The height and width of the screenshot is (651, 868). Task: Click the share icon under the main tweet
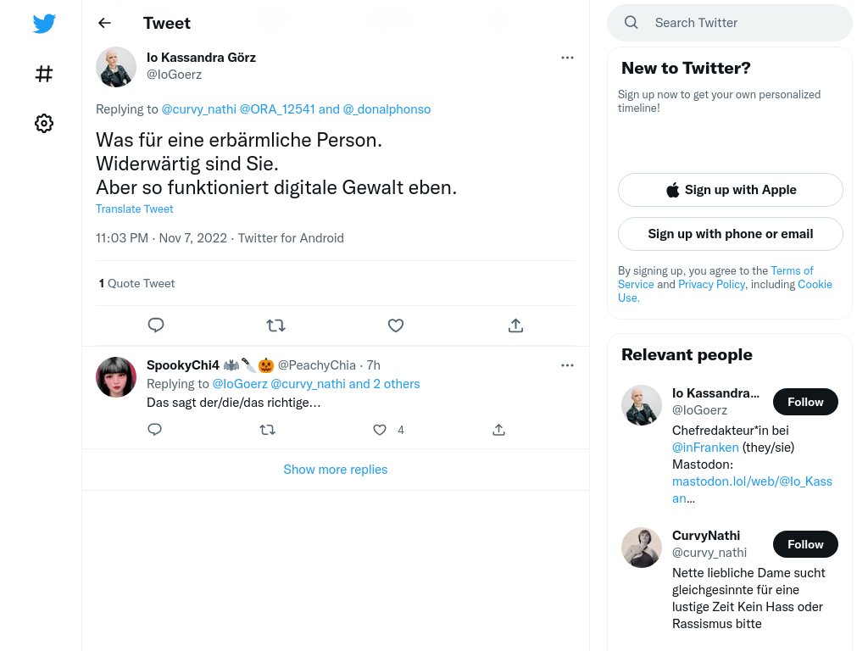(515, 325)
